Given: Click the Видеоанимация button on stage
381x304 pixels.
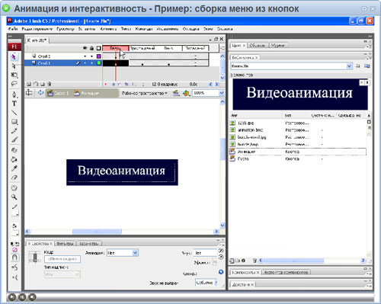Looking at the screenshot, I should coord(122,172).
